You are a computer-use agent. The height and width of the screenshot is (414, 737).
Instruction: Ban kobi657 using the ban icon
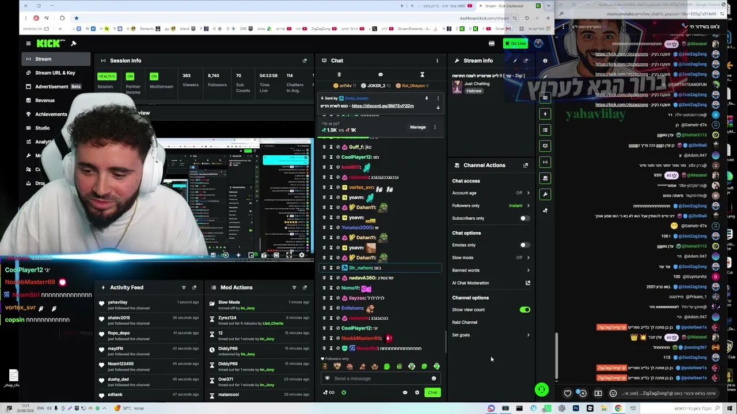tap(338, 167)
